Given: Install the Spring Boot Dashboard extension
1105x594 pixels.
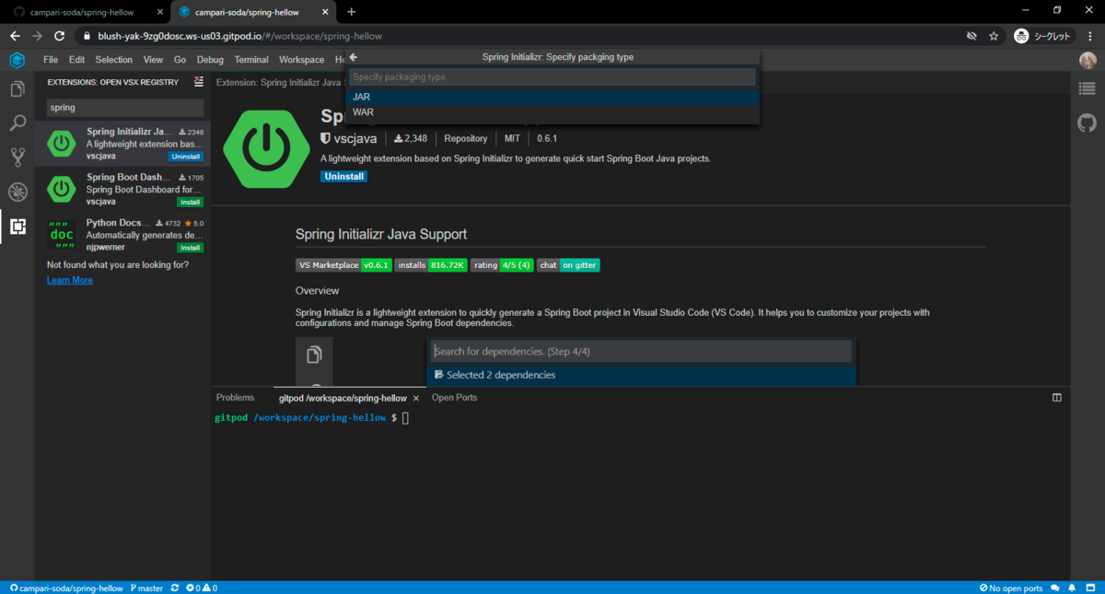Looking at the screenshot, I should point(191,202).
